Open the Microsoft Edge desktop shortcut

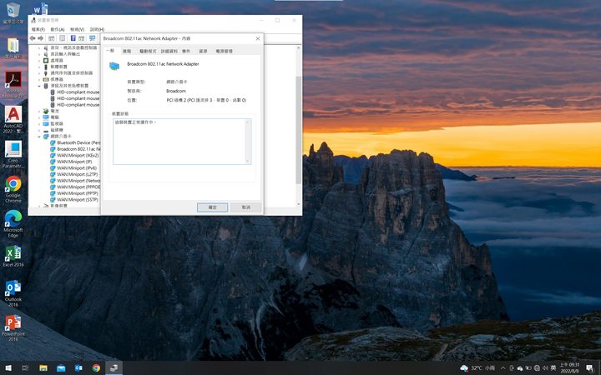tap(13, 219)
